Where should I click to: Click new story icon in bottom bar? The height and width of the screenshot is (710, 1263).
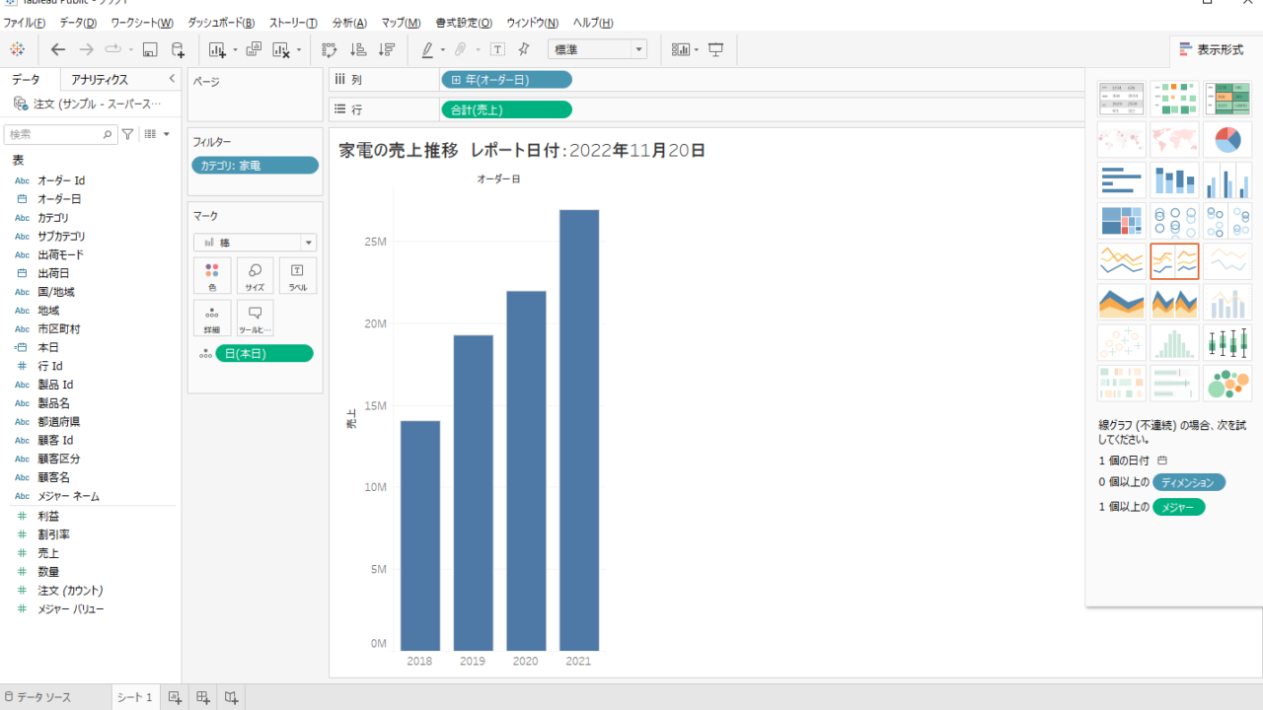(231, 697)
